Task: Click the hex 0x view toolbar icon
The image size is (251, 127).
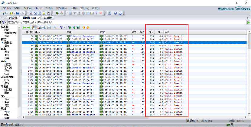Action: [43, 28]
